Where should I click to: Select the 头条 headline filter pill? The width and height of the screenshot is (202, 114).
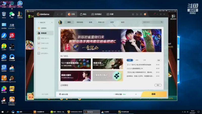(130, 60)
